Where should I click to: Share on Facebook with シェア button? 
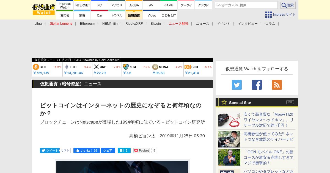pos(108,150)
